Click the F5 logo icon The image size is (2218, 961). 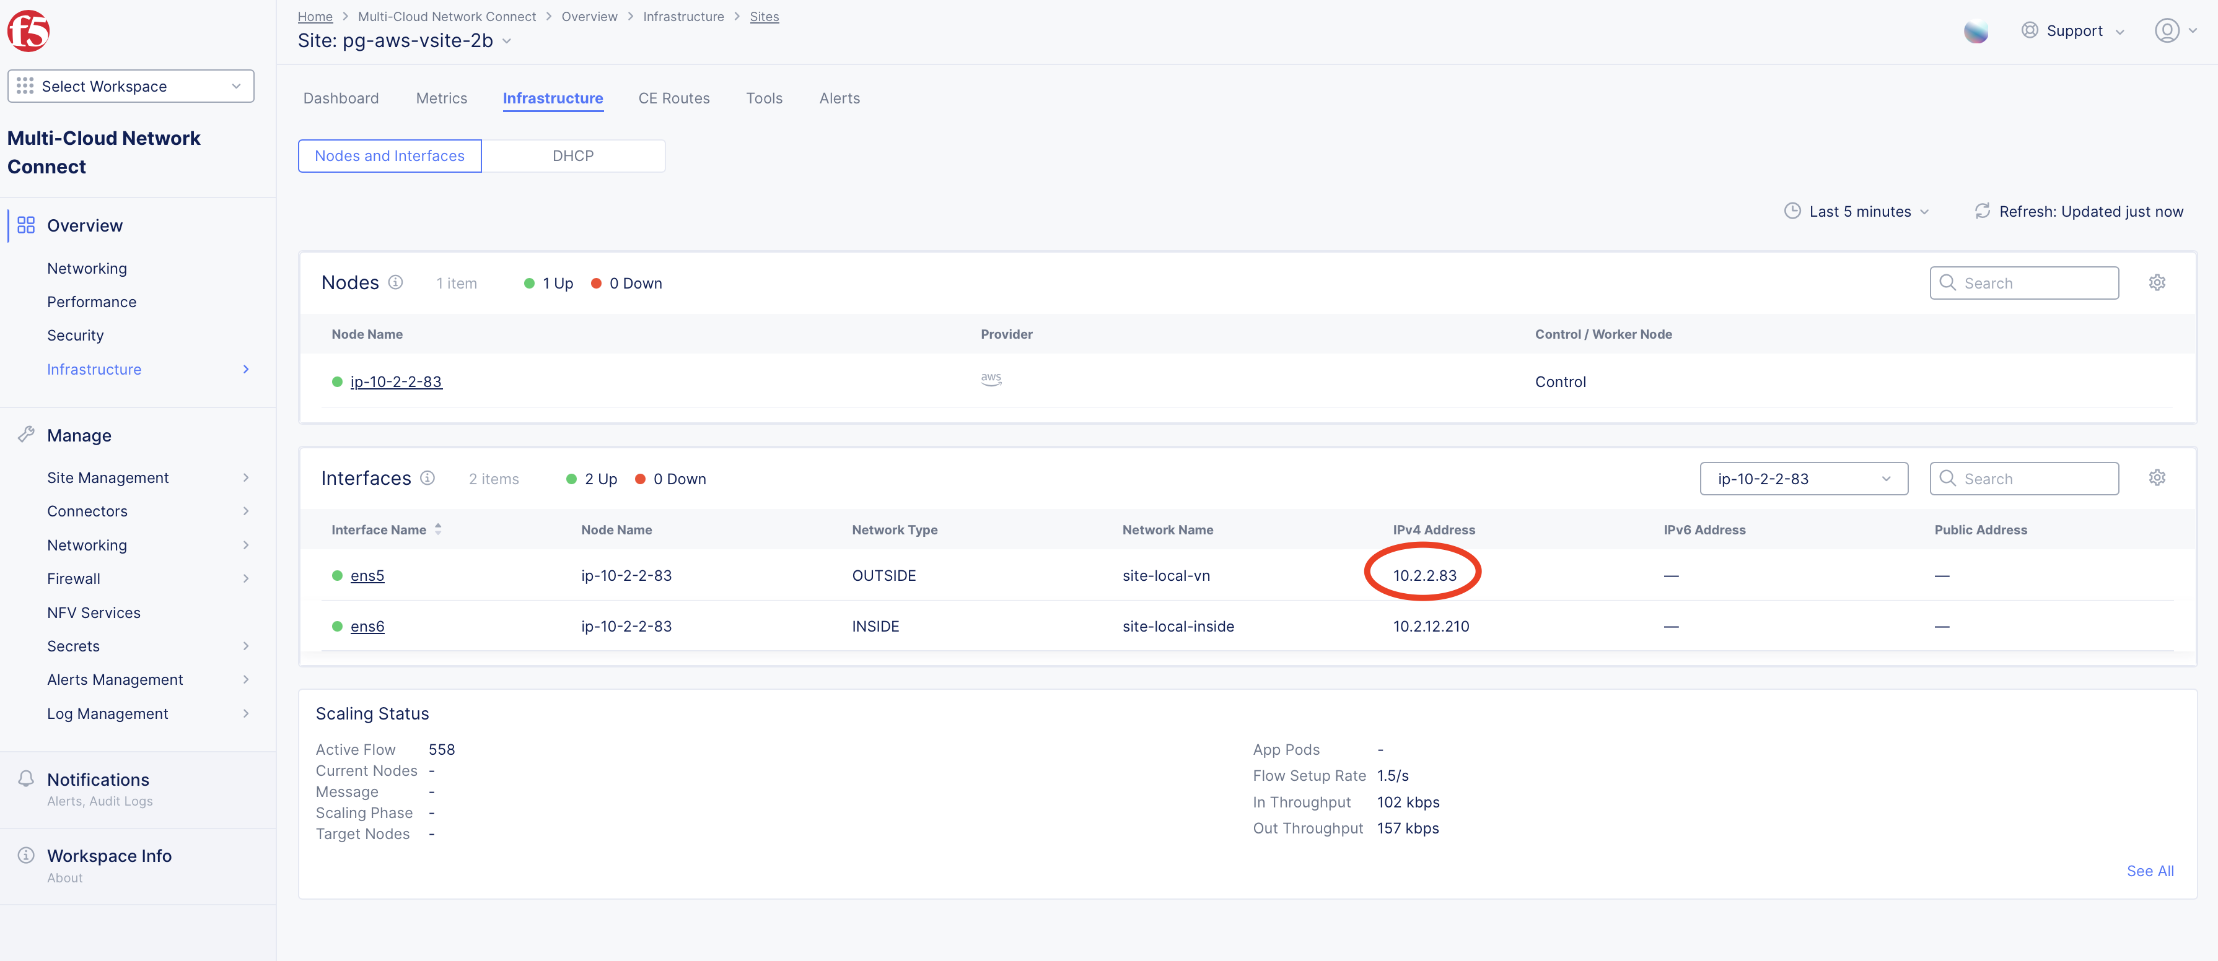[27, 30]
